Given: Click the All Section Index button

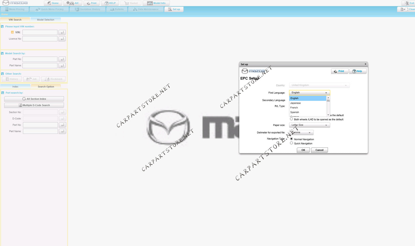Looking at the screenshot, I should [34, 99].
